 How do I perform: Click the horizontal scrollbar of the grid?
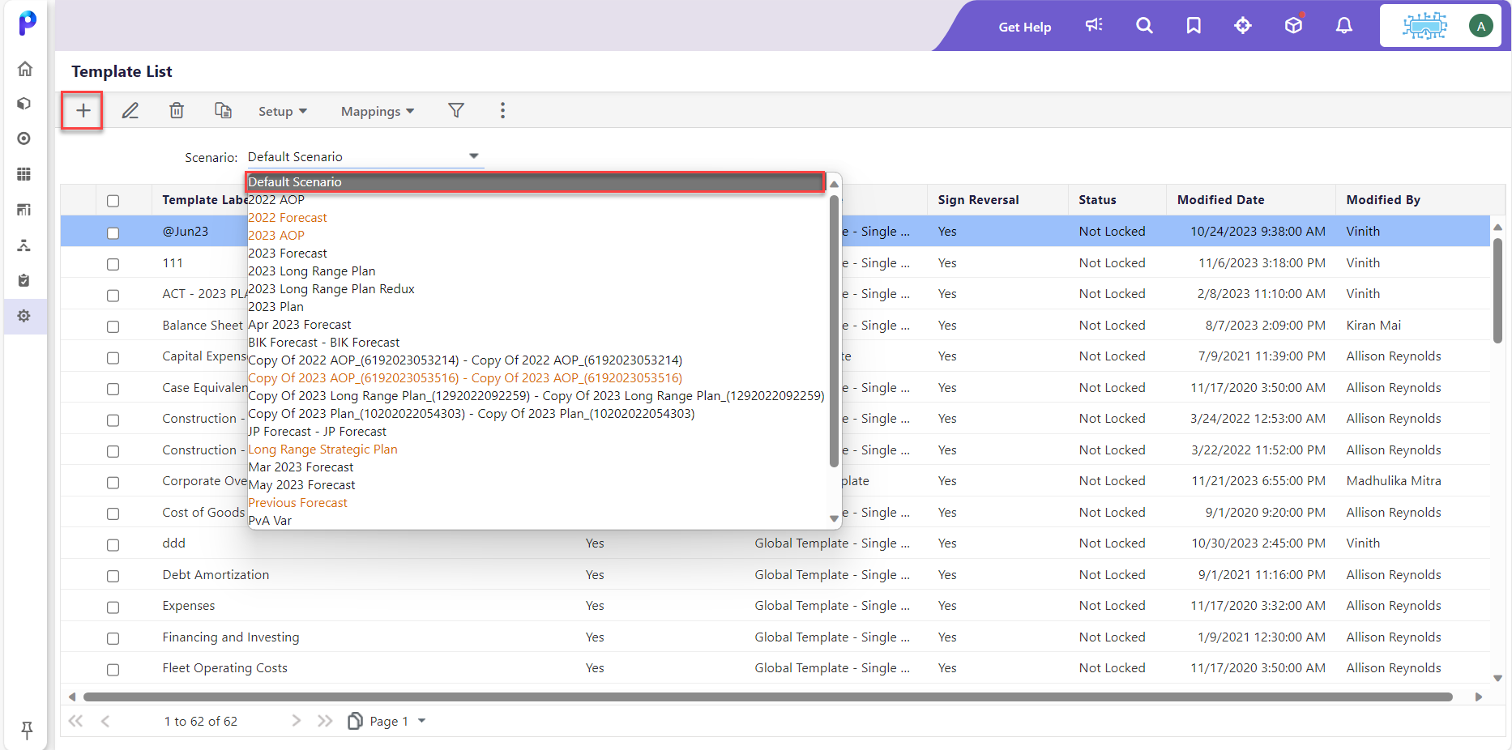pos(767,697)
